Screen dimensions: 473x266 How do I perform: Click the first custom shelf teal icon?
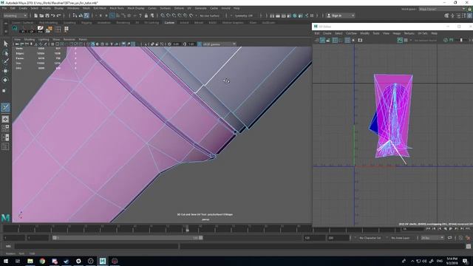coord(15,29)
